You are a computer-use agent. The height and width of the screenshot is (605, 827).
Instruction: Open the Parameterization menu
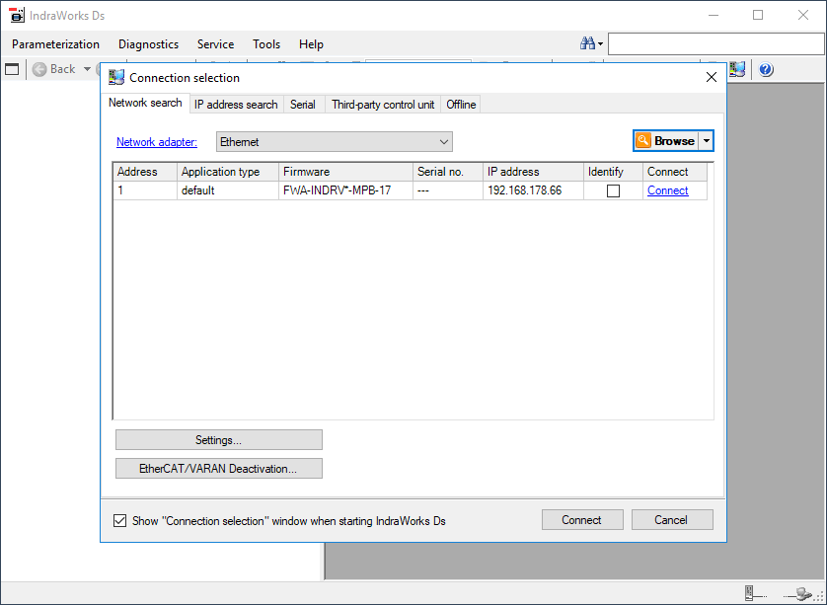55,44
